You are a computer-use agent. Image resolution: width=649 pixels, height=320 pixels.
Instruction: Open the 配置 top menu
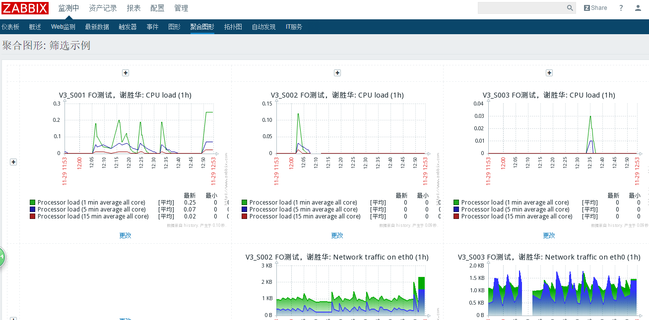click(x=157, y=8)
